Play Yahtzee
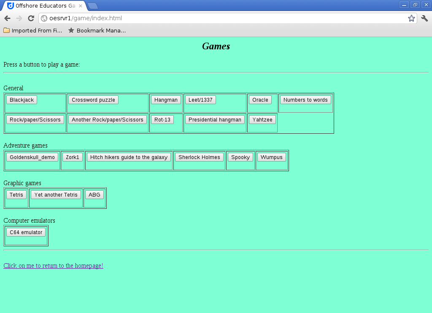432x313 pixels. tap(262, 119)
